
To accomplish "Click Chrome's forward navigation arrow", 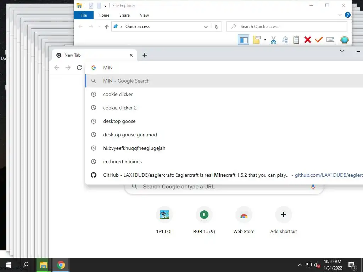I will click(68, 68).
